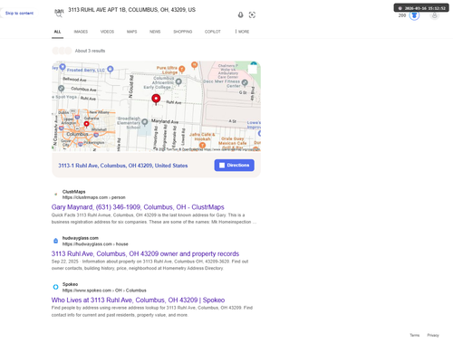Click Broadleigh Elementary School map marker
453x343 pixels.
coord(145,122)
